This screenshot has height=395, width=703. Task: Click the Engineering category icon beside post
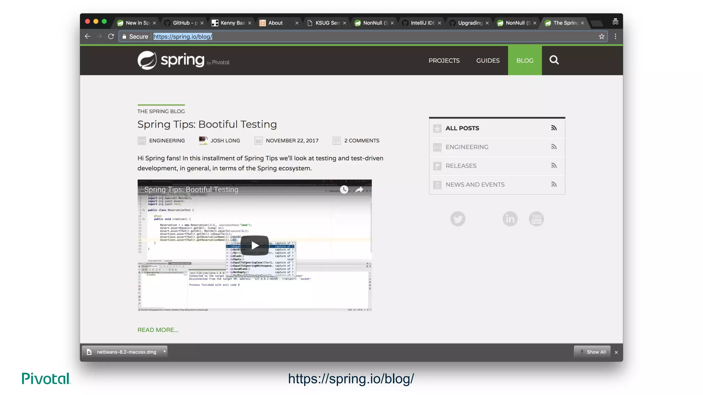142,141
